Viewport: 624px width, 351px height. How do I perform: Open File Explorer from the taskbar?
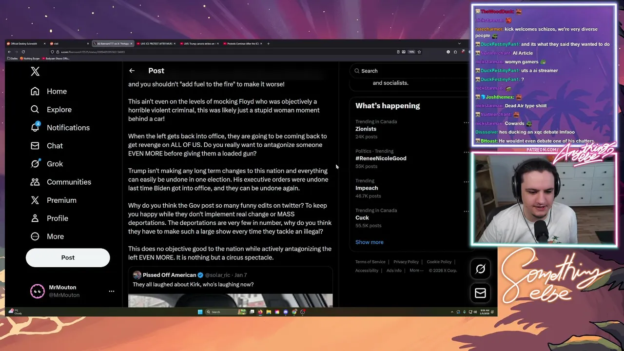pyautogui.click(x=269, y=312)
